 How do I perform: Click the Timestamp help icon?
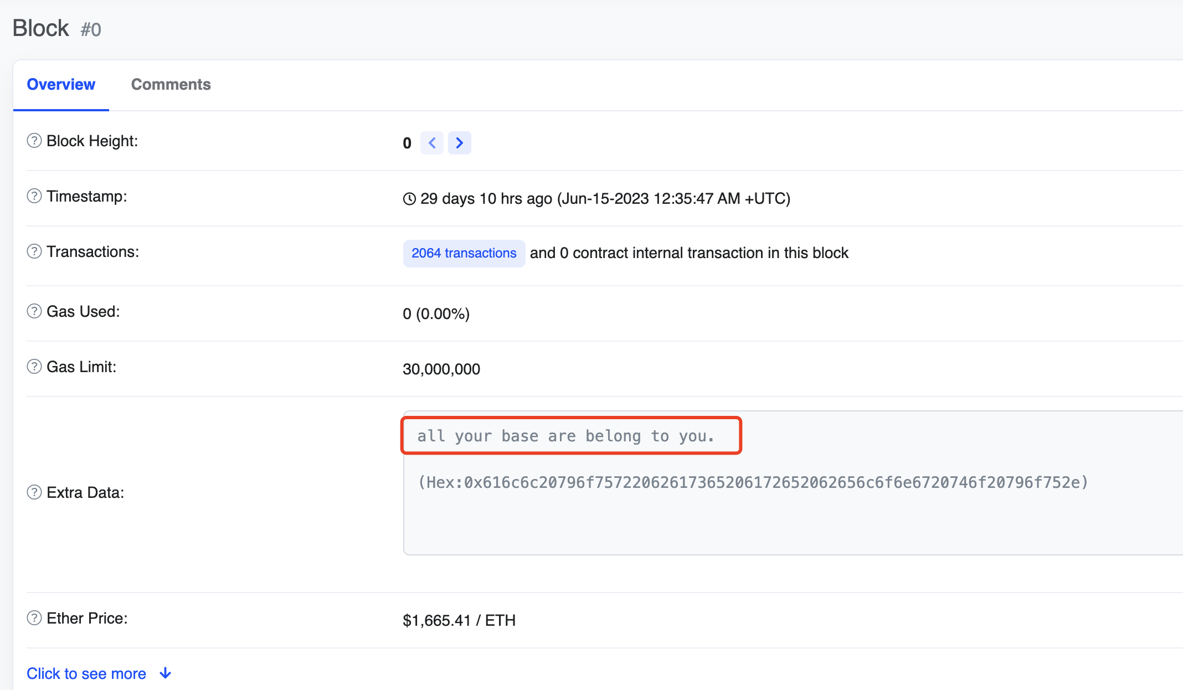click(34, 196)
